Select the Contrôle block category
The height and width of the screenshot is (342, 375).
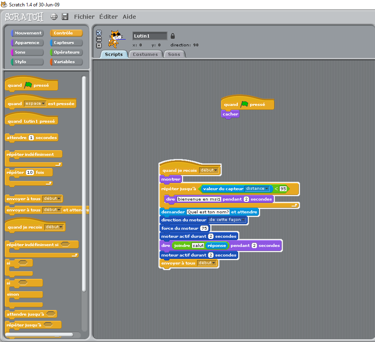[66, 33]
